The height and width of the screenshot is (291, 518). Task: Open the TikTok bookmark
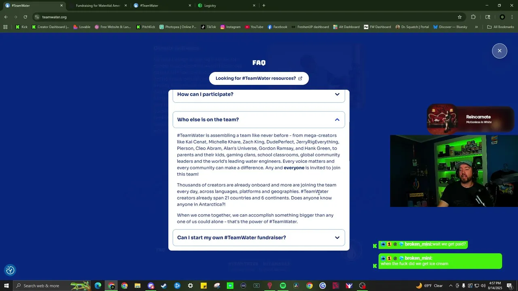pos(208,27)
